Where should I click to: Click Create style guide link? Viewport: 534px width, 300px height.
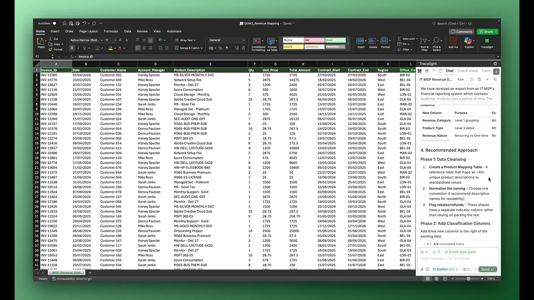[460, 252]
